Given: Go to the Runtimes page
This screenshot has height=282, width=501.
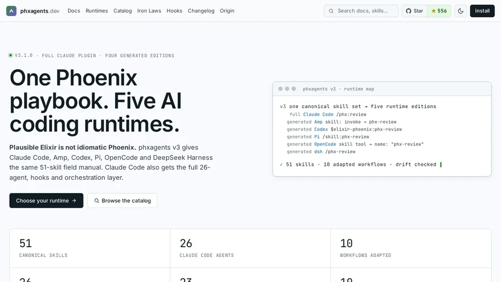Looking at the screenshot, I should point(96,11).
